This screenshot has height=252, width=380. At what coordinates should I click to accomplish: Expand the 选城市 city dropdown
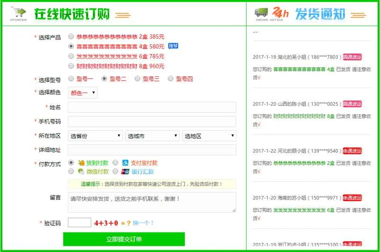(152, 136)
